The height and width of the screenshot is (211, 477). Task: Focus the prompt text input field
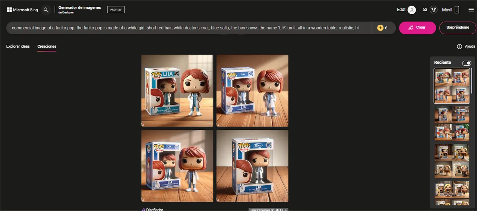click(188, 28)
